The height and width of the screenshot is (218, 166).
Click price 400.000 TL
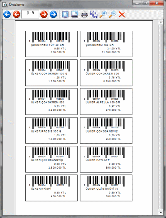(58, 196)
